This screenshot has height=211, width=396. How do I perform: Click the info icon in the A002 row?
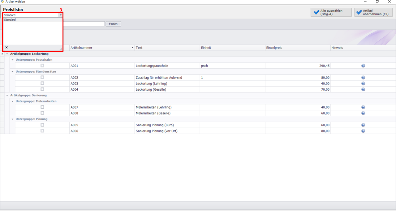363,78
